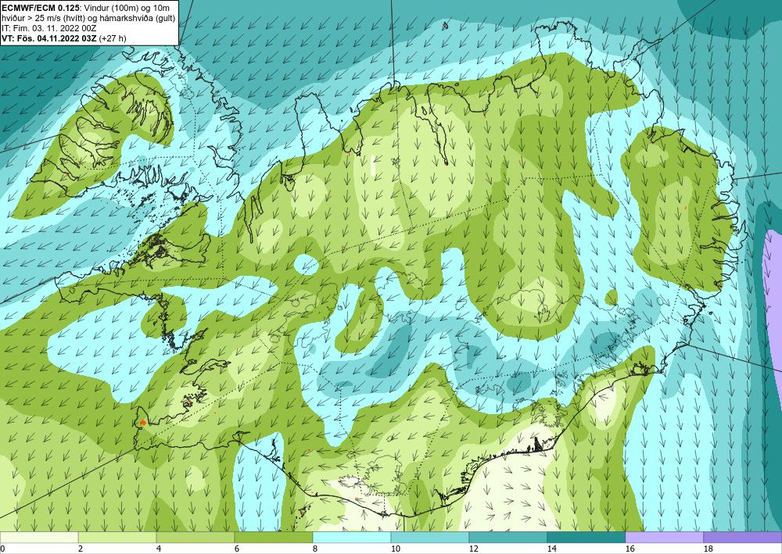Image resolution: width=782 pixels, height=554 pixels.
Task: Click the pale cyan 8–10 legend swatch
Action: pos(352,538)
